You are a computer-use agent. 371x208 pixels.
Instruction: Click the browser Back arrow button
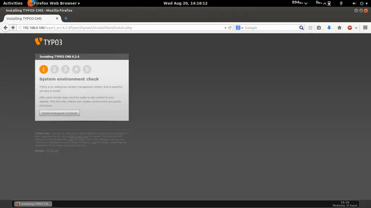(5, 27)
